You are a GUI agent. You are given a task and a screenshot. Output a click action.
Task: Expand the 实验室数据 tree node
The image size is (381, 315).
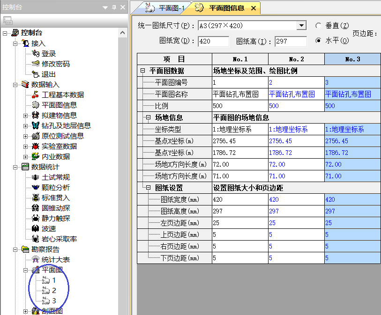click(25, 147)
